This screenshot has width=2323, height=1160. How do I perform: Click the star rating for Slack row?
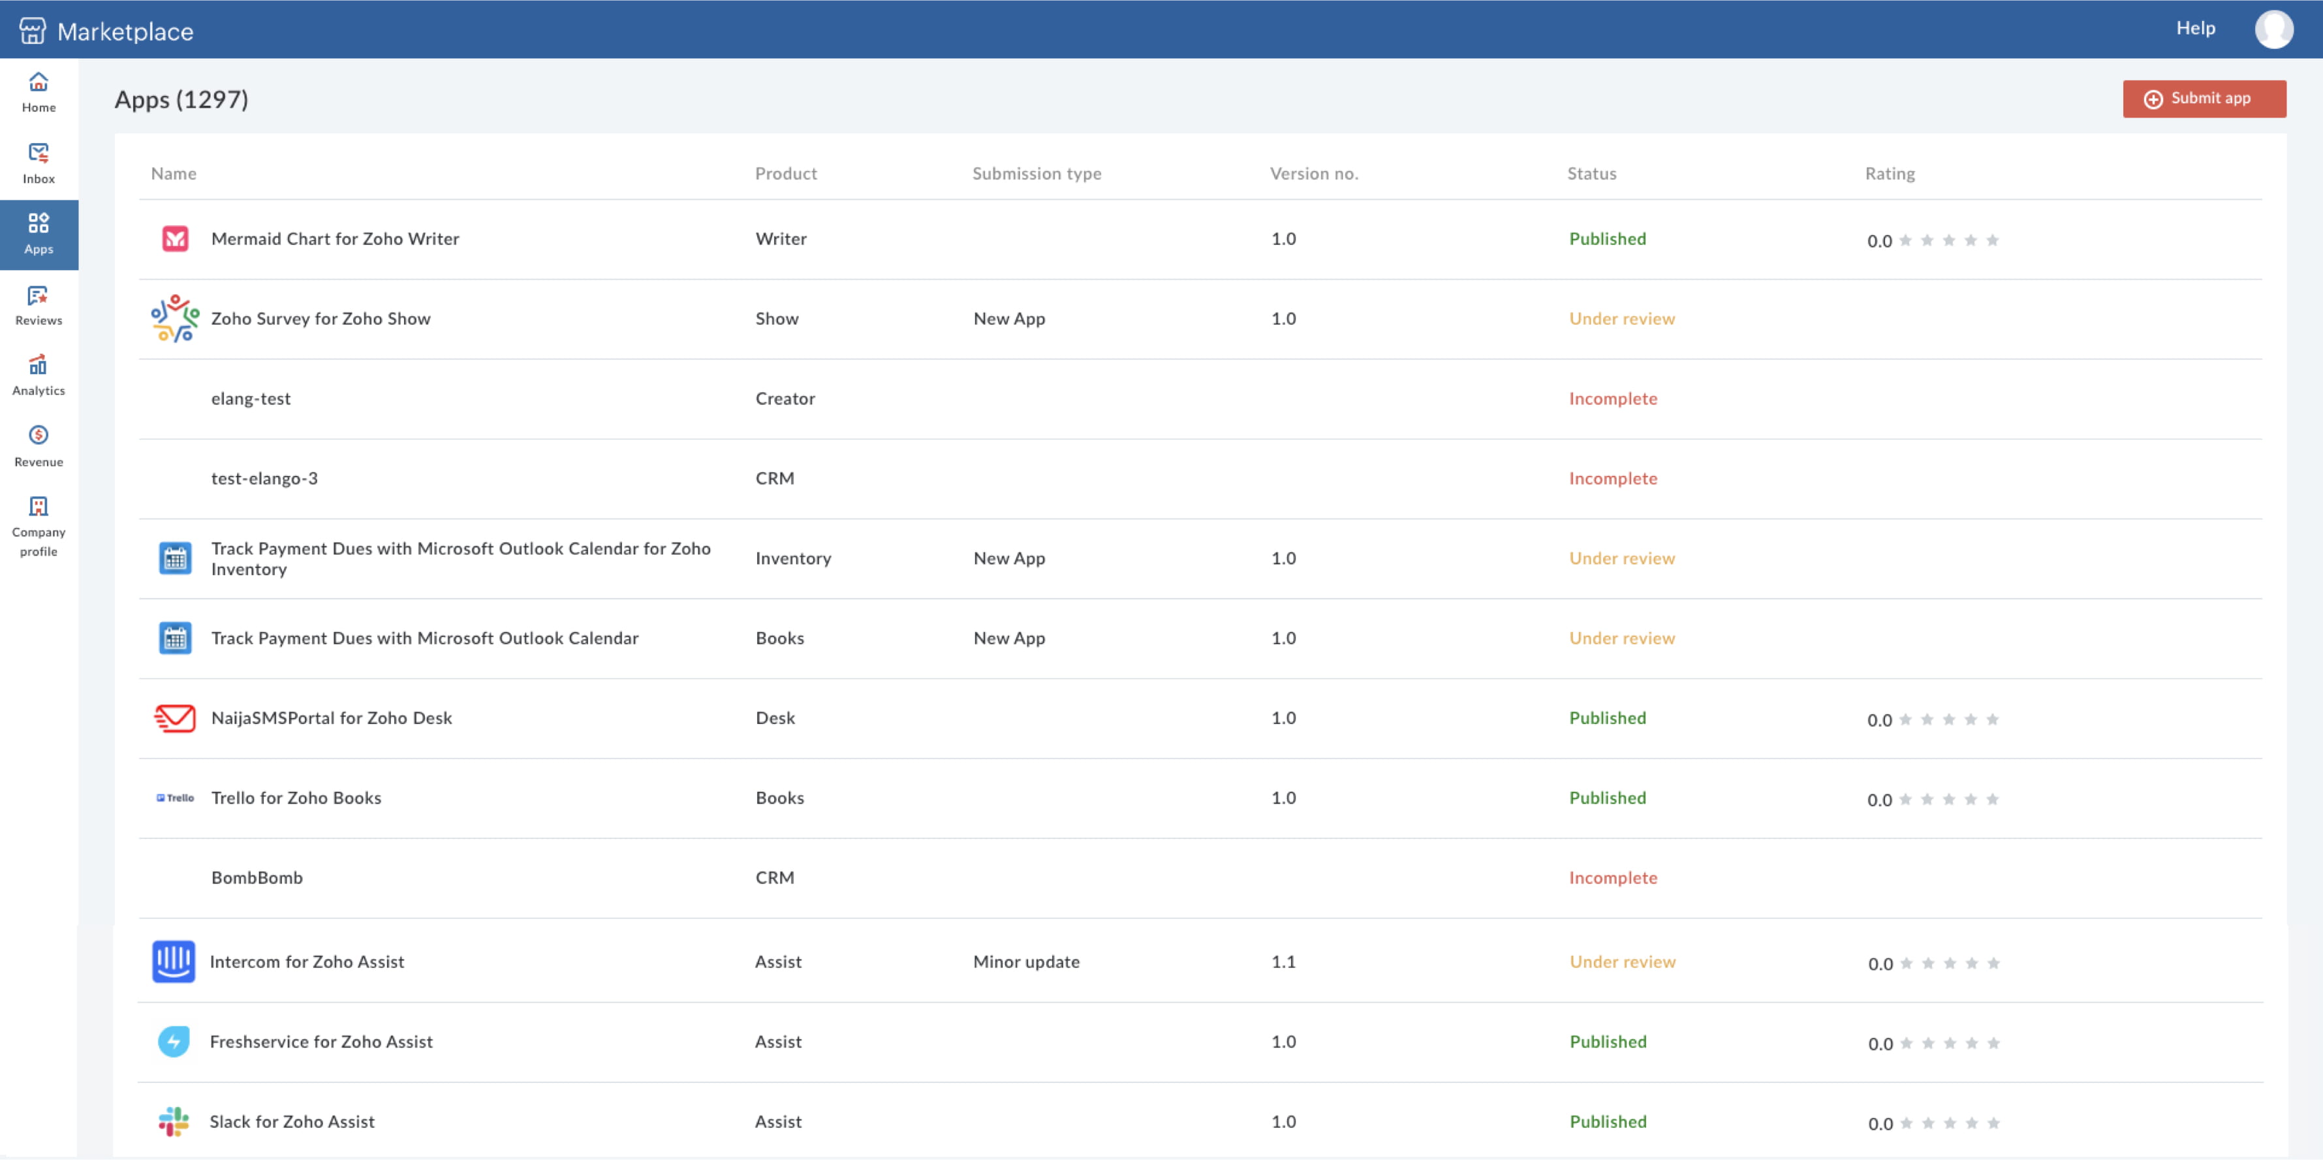point(1950,1123)
